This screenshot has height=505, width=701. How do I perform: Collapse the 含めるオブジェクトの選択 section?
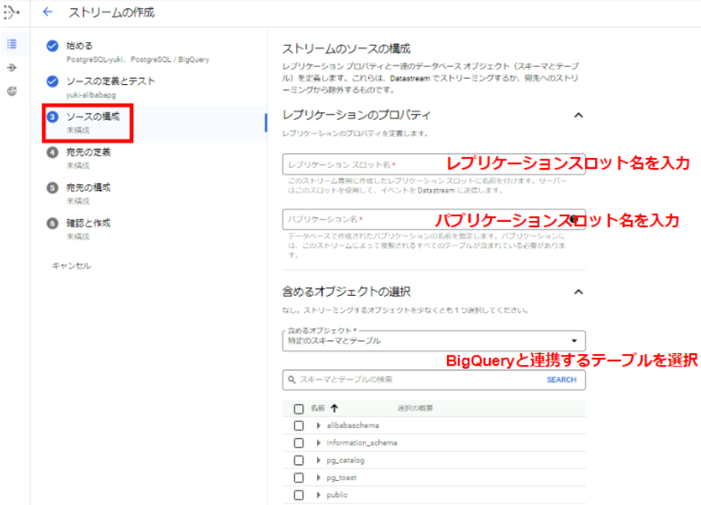click(x=579, y=292)
